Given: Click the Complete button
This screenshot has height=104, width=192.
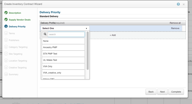Looking at the screenshot, I should click(x=176, y=92).
